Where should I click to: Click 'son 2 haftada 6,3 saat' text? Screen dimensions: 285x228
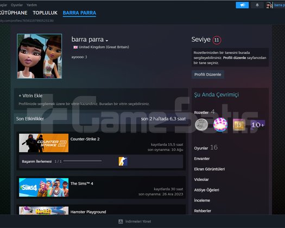(163, 119)
